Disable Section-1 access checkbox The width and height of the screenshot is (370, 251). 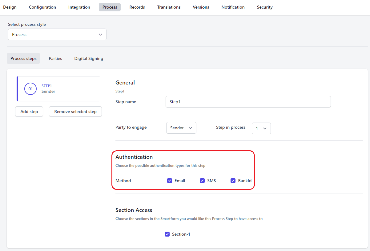pos(167,234)
